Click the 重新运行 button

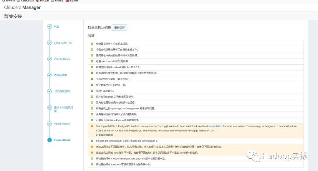coord(120,28)
